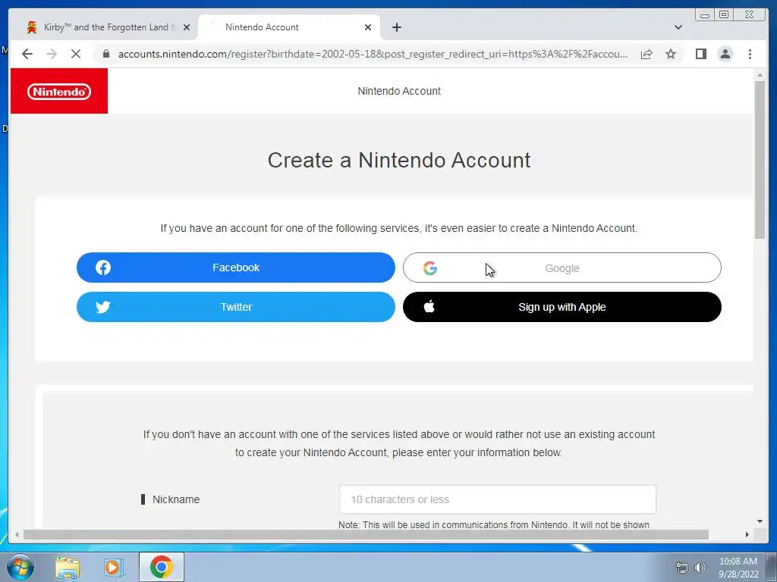Sign up with Google
Screen dimensions: 777x582
[562, 268]
